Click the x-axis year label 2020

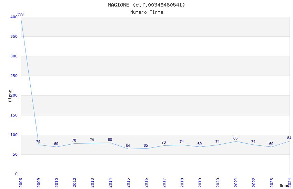tap(218, 182)
